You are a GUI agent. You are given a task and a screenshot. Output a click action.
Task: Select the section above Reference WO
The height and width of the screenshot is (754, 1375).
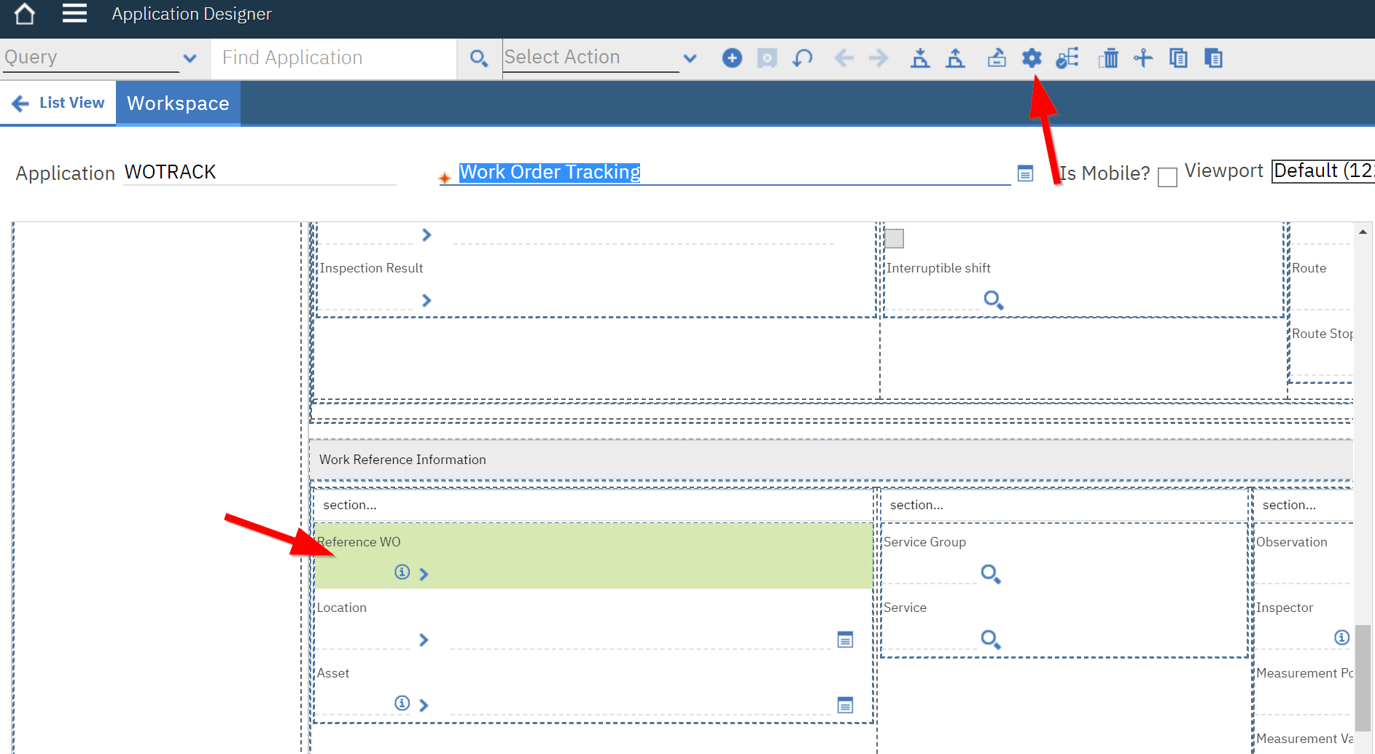[593, 505]
